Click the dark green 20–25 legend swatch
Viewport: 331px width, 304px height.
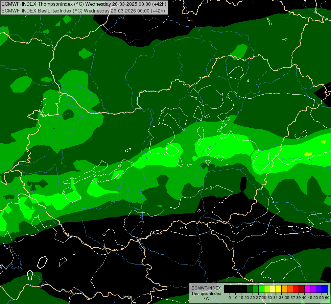[x=250, y=289]
